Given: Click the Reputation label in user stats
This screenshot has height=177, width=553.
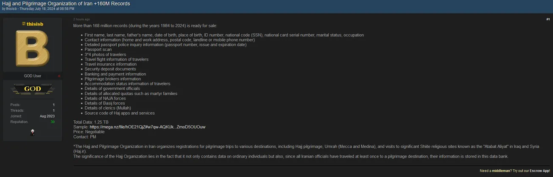Looking at the screenshot, I should 20,122.
